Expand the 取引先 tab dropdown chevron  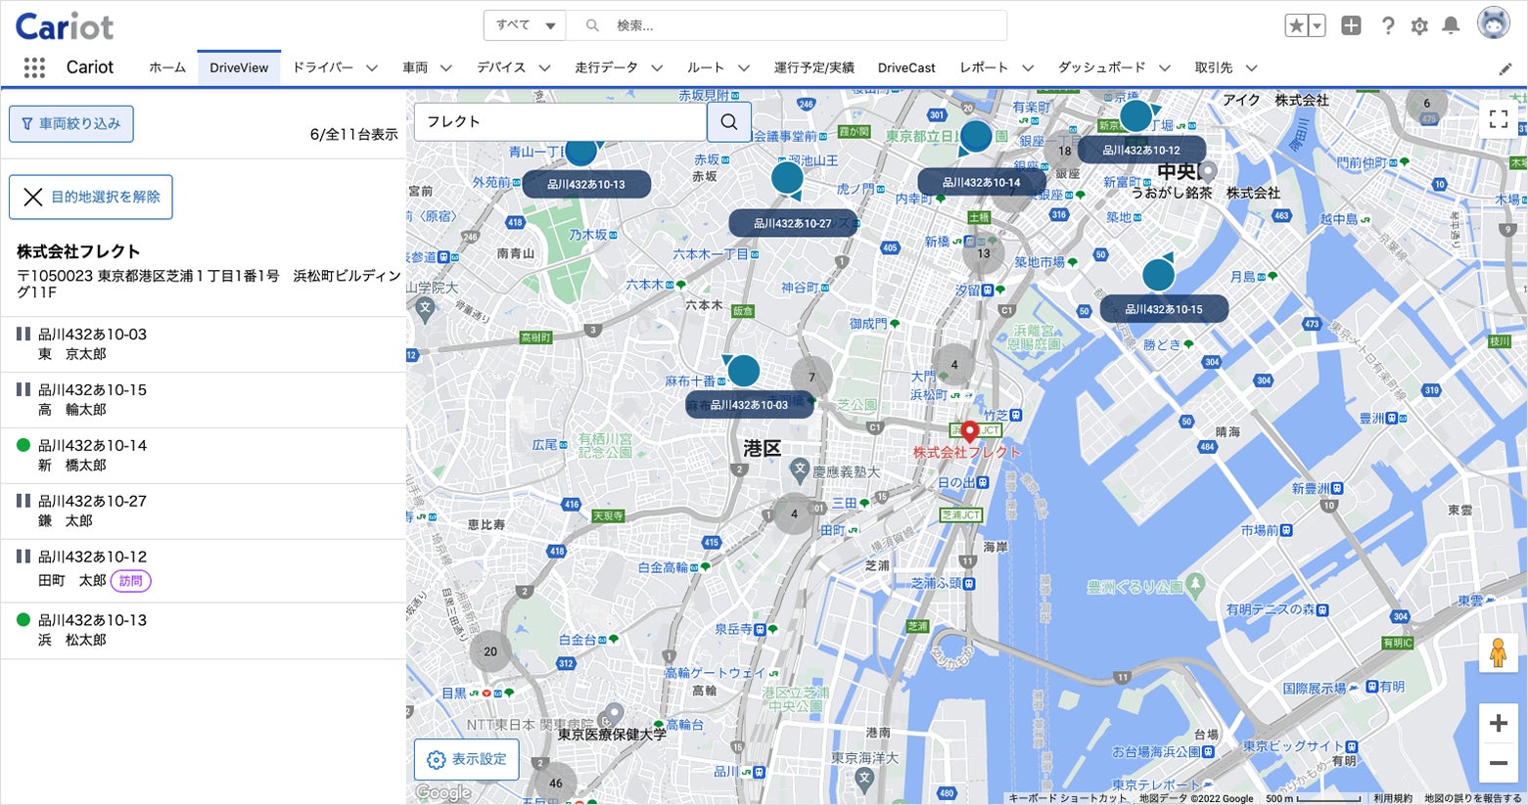(x=1251, y=68)
